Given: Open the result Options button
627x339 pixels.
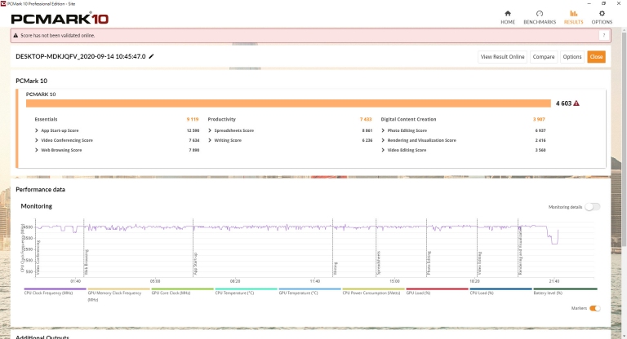Looking at the screenshot, I should point(571,57).
